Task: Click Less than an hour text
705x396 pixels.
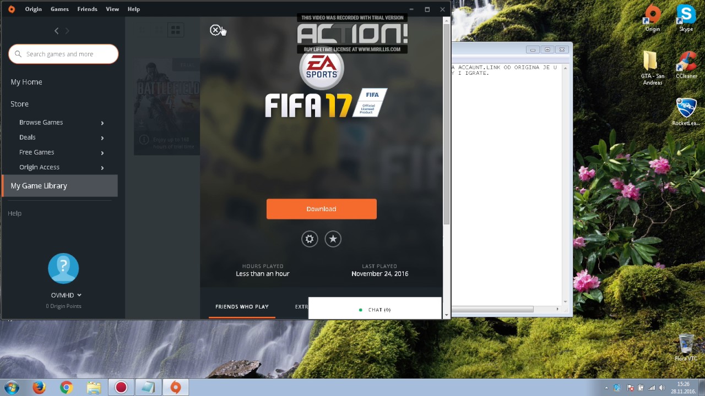Action: click(x=262, y=273)
